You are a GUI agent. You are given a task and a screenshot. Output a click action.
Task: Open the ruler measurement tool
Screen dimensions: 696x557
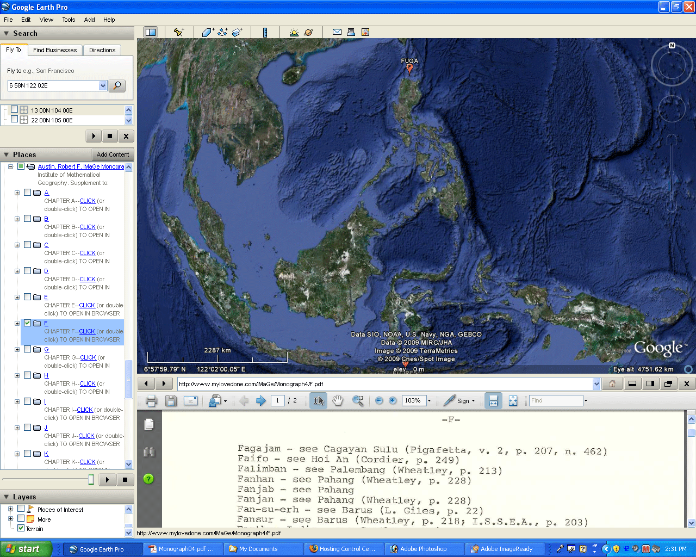coord(265,32)
